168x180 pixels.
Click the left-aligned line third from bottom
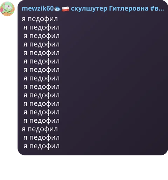(x=40, y=129)
